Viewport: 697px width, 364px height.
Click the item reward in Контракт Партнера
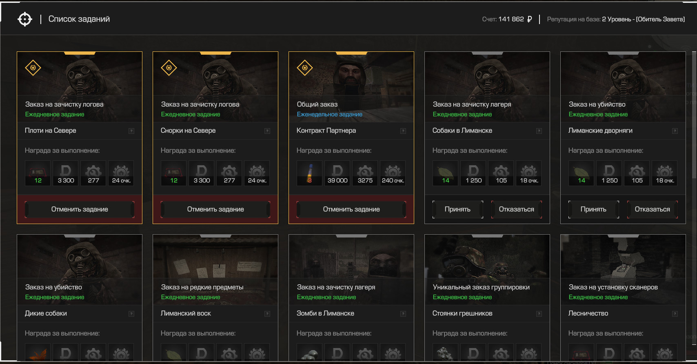coord(310,173)
